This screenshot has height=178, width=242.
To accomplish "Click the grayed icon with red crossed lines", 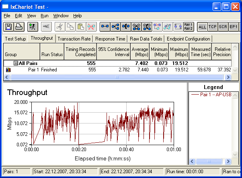I will (157, 27).
